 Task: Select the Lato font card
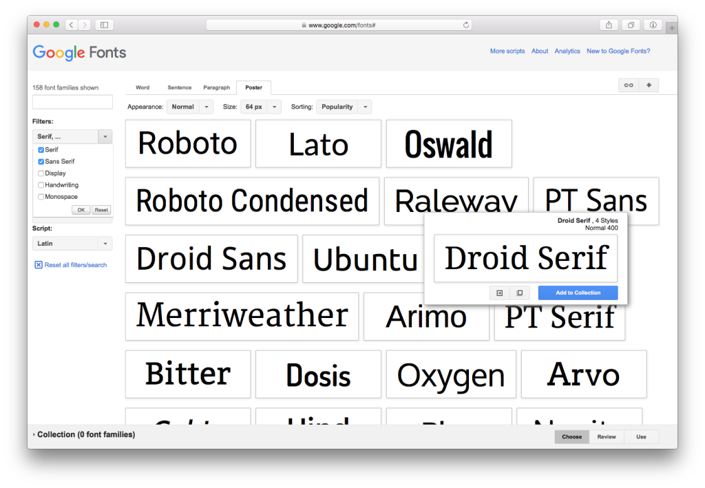coord(318,144)
